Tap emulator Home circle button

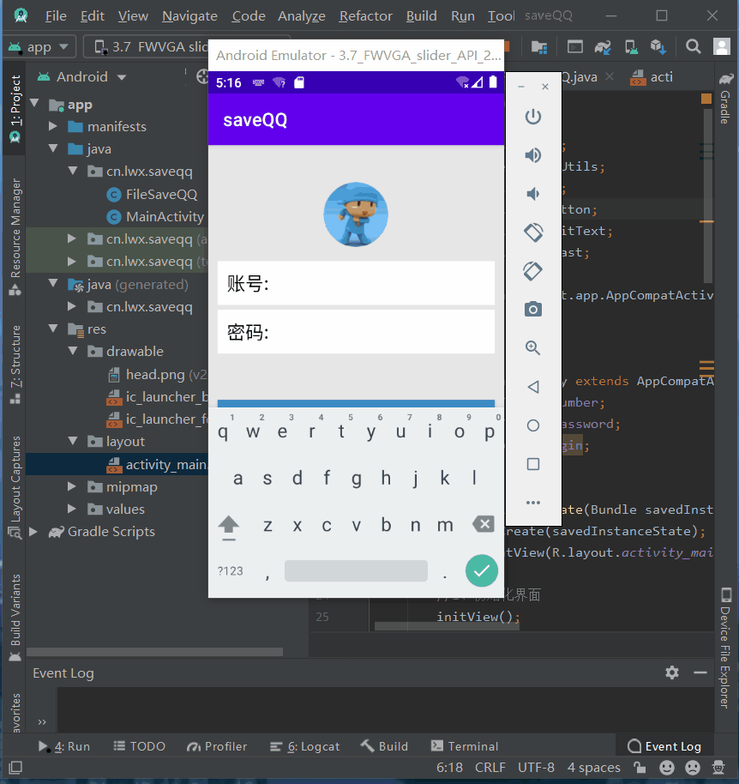[532, 425]
